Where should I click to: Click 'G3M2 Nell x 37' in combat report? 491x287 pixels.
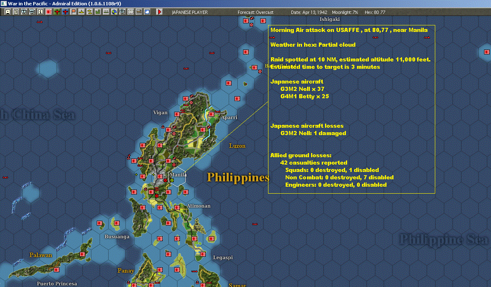(x=302, y=89)
